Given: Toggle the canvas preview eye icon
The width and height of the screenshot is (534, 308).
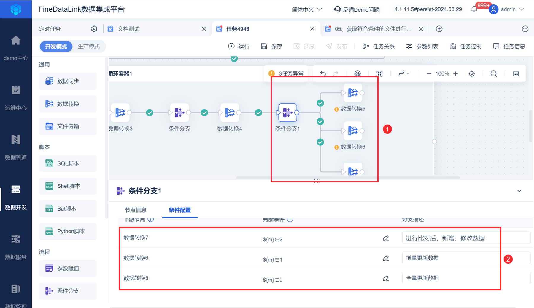Looking at the screenshot, I should coord(357,74).
